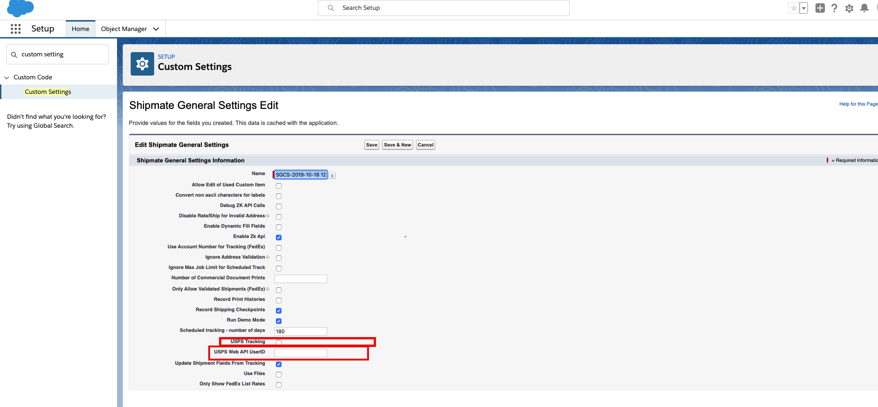Toggle Disable Rate/Ship for Invalid Address checkbox
The height and width of the screenshot is (407, 878).
click(279, 217)
